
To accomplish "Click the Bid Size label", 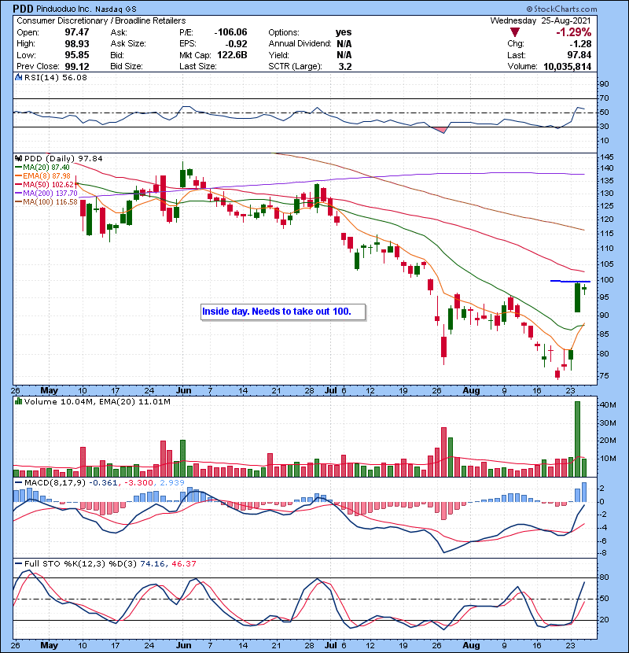I will tap(127, 67).
